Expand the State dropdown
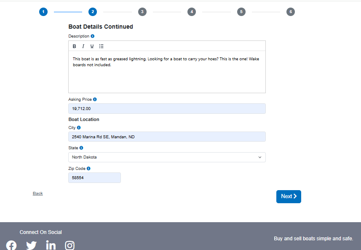 pyautogui.click(x=167, y=157)
